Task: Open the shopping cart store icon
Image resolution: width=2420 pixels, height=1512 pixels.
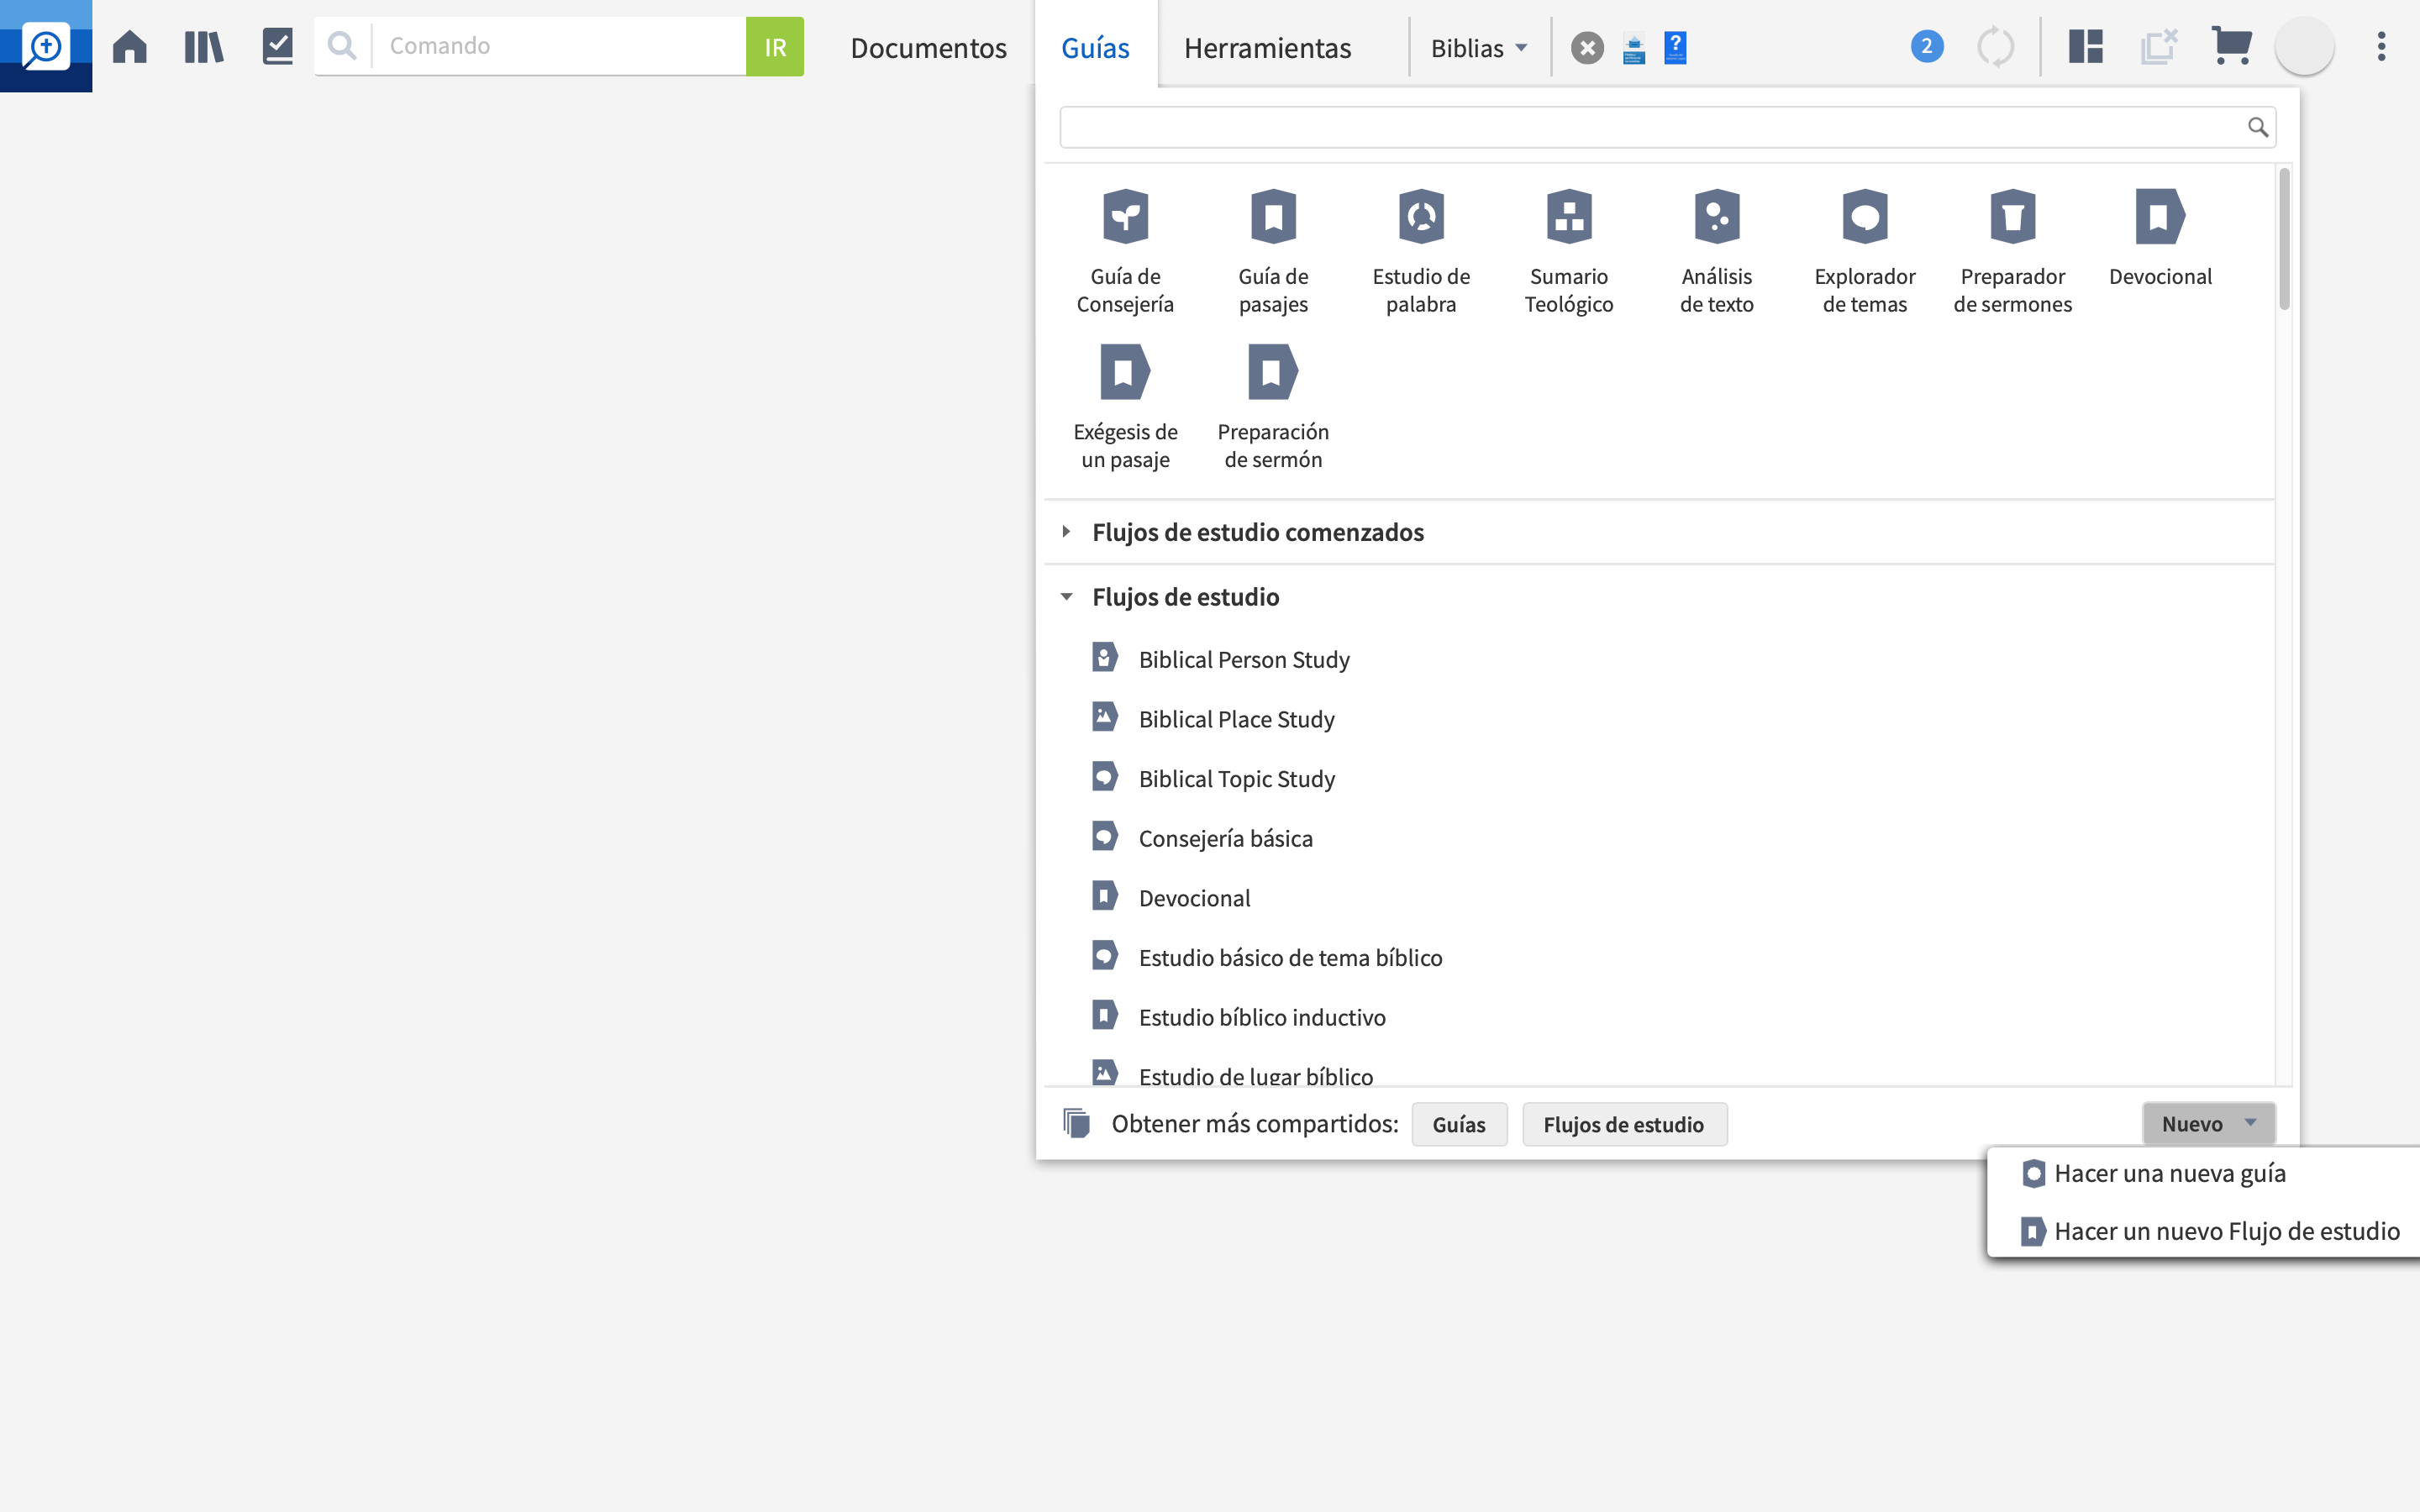Action: (2231, 46)
